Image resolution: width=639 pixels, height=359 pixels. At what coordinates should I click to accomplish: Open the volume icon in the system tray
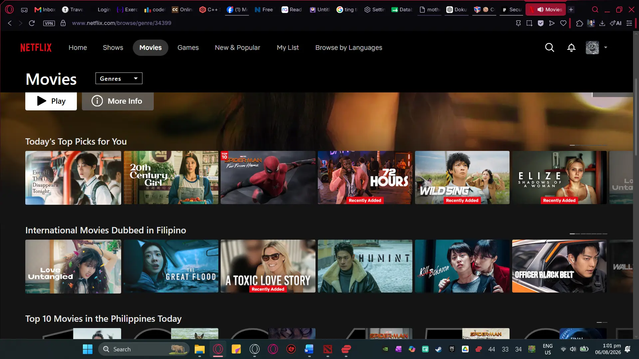click(x=573, y=349)
